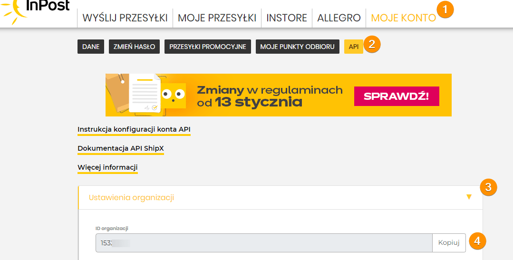Open the PRZESYŁKI PROMOCYJNE tab
The width and height of the screenshot is (513, 260).
click(x=207, y=47)
